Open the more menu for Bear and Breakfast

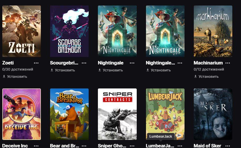tap(84, 145)
